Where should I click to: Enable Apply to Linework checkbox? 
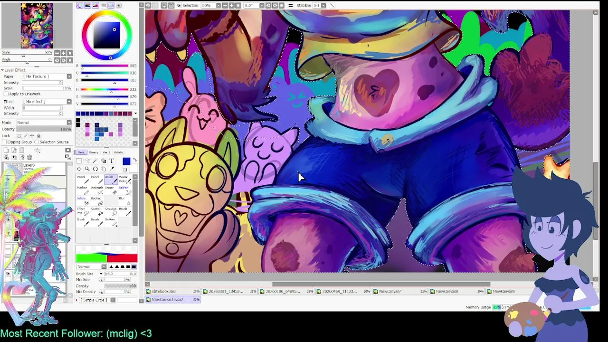[x=6, y=94]
